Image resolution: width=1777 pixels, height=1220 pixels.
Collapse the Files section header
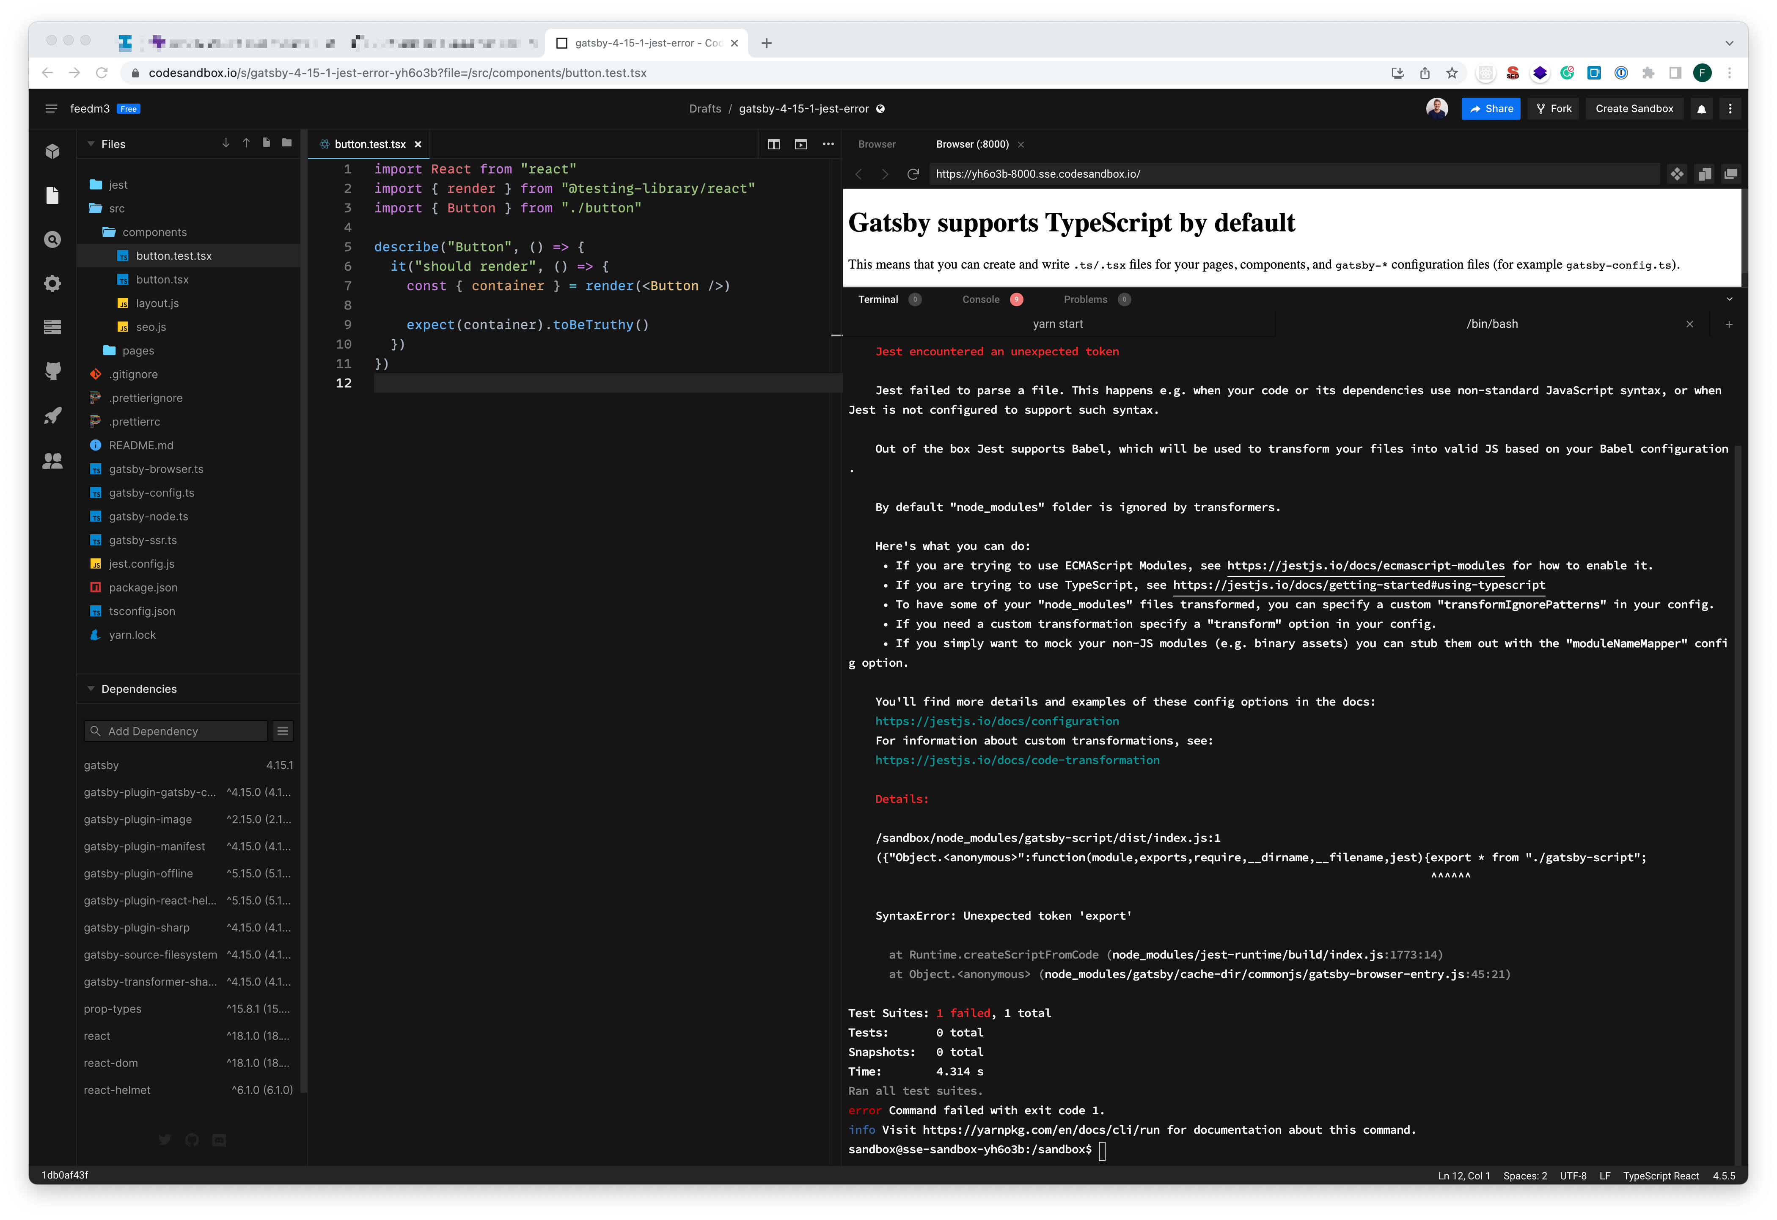[x=90, y=144]
